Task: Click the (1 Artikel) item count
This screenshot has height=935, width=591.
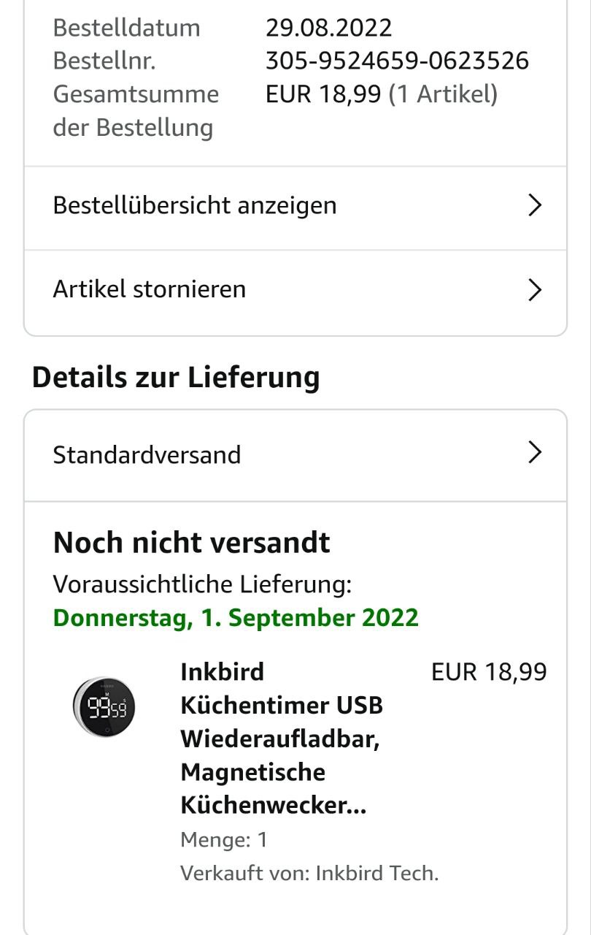Action: [443, 94]
